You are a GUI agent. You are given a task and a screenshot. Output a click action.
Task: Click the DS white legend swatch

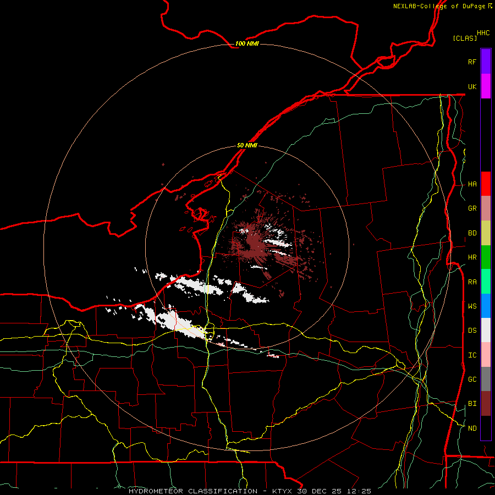click(x=486, y=330)
